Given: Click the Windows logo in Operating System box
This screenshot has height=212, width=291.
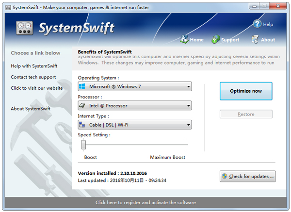Looking at the screenshot, I should pos(82,86).
